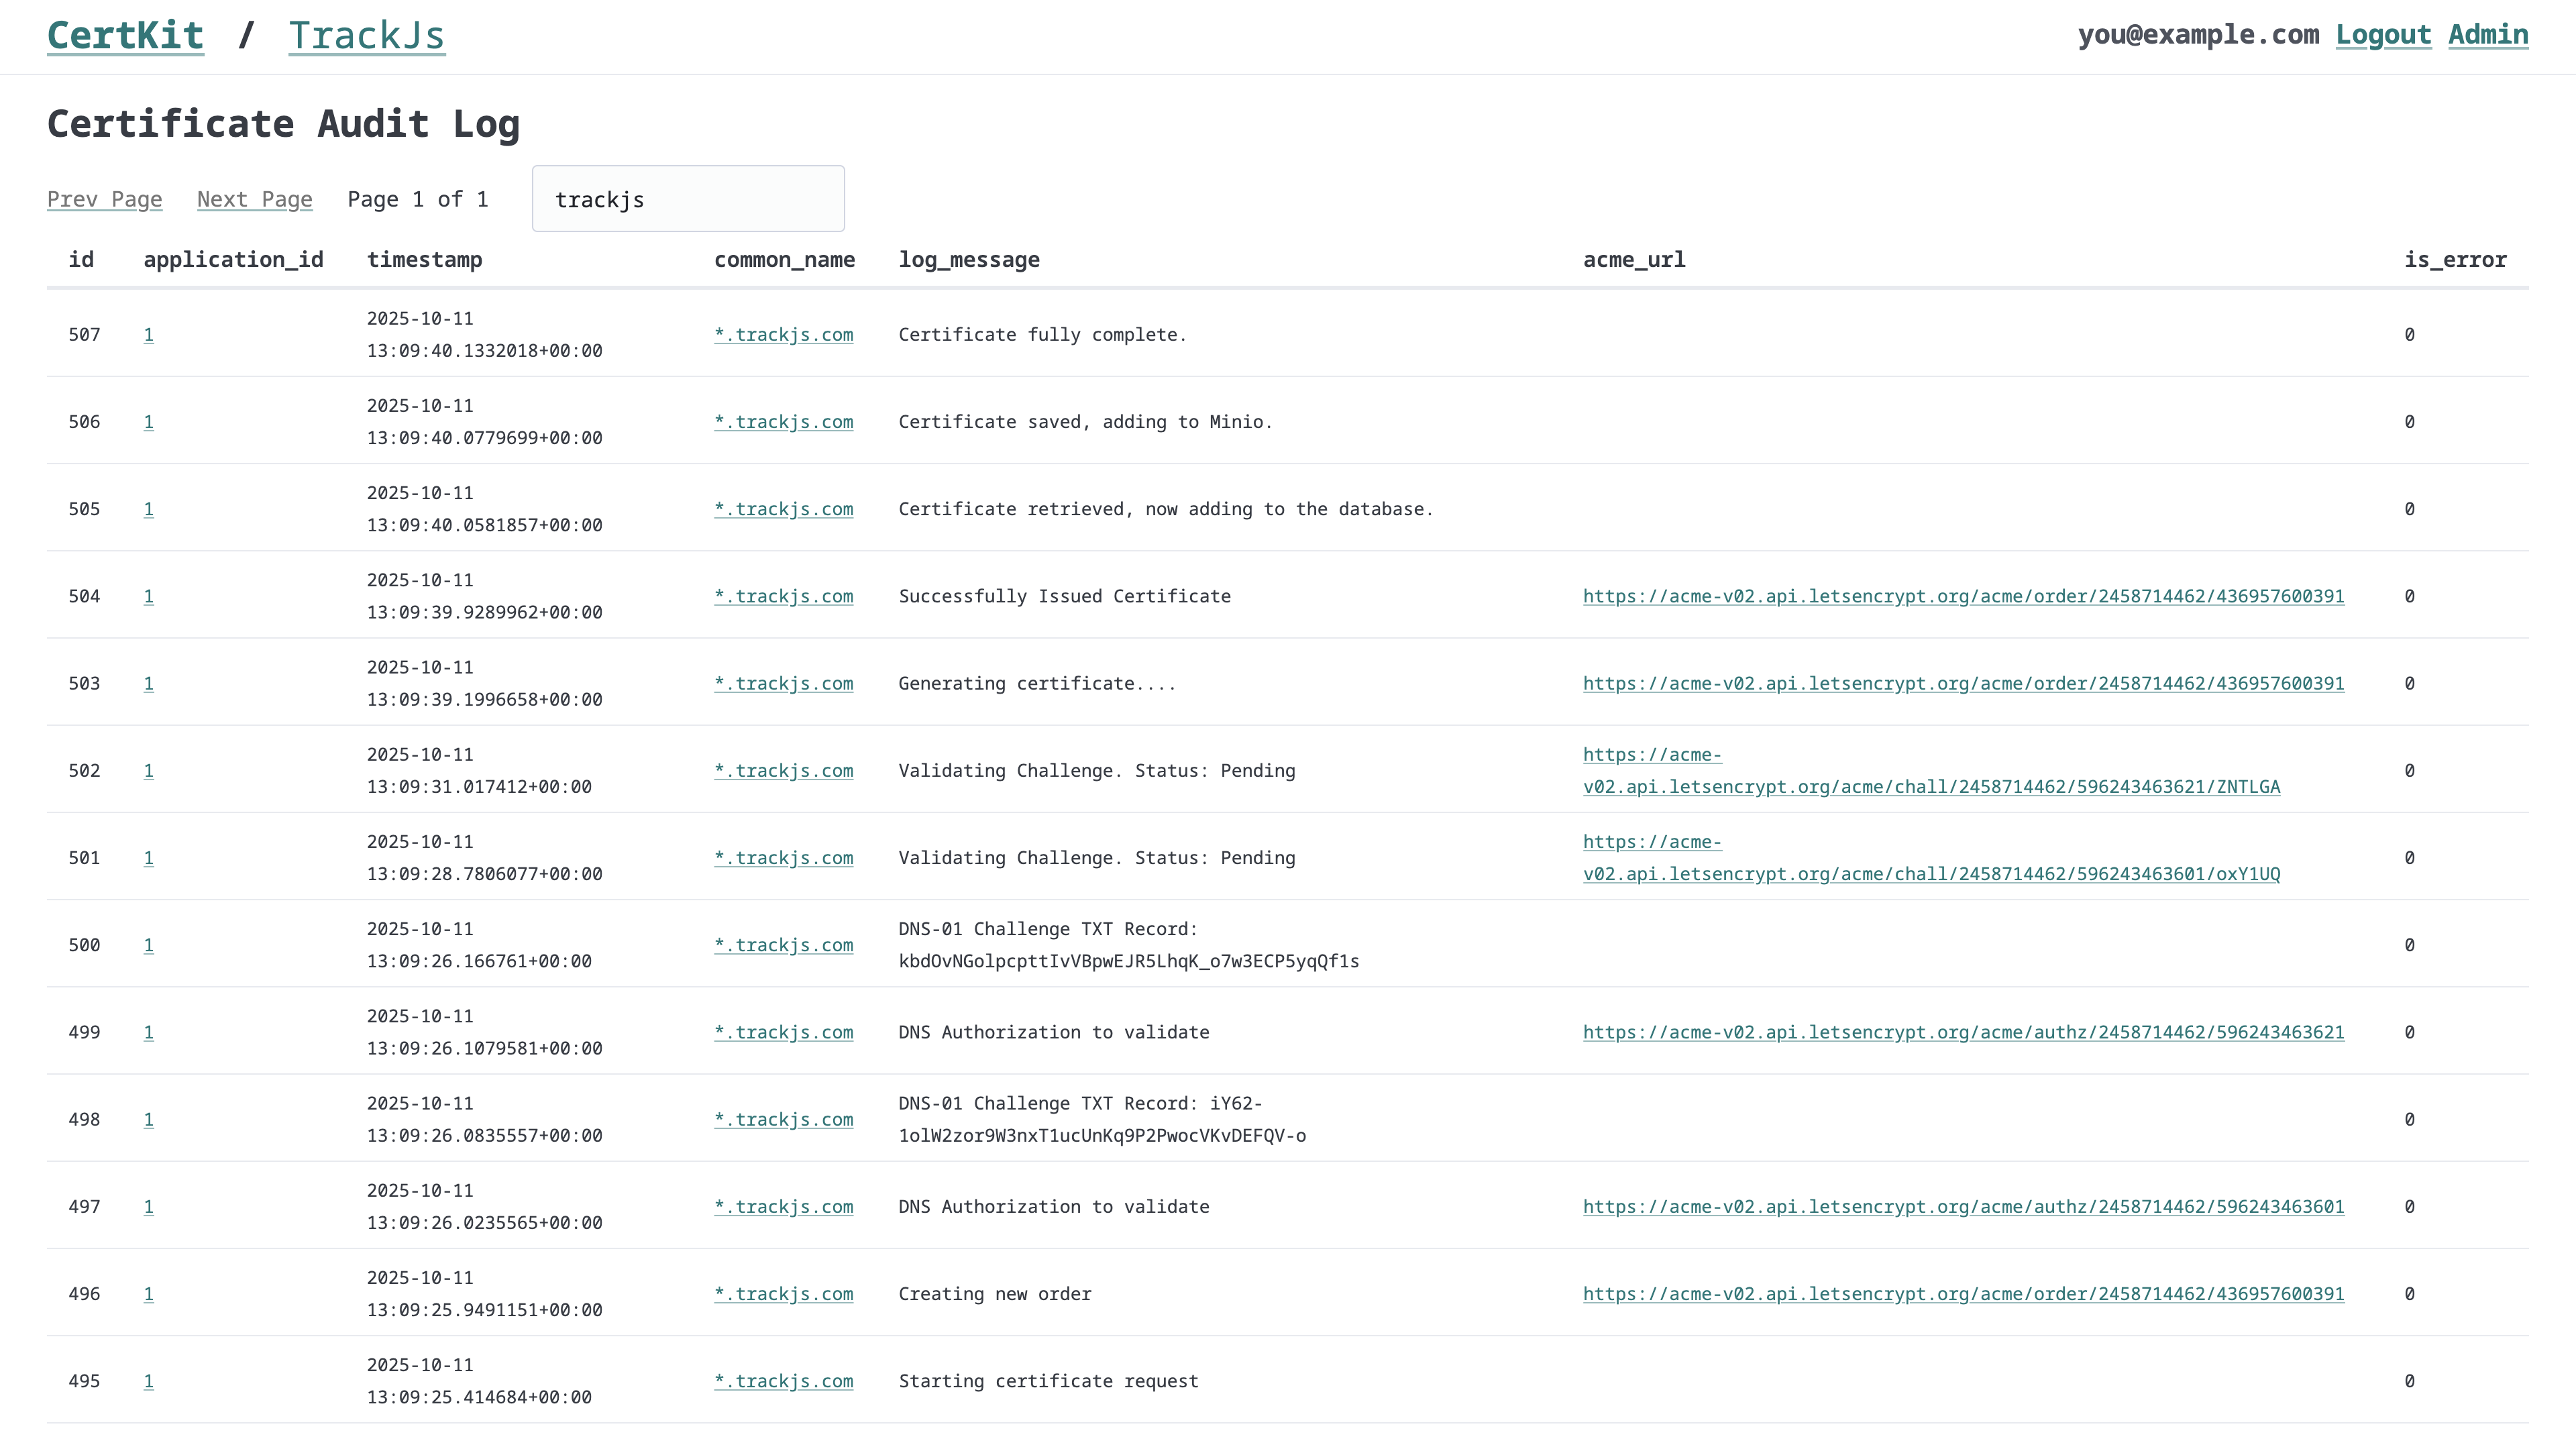Open ACME order URL in Creating new order row
2576x1449 pixels.
pos(1962,1294)
